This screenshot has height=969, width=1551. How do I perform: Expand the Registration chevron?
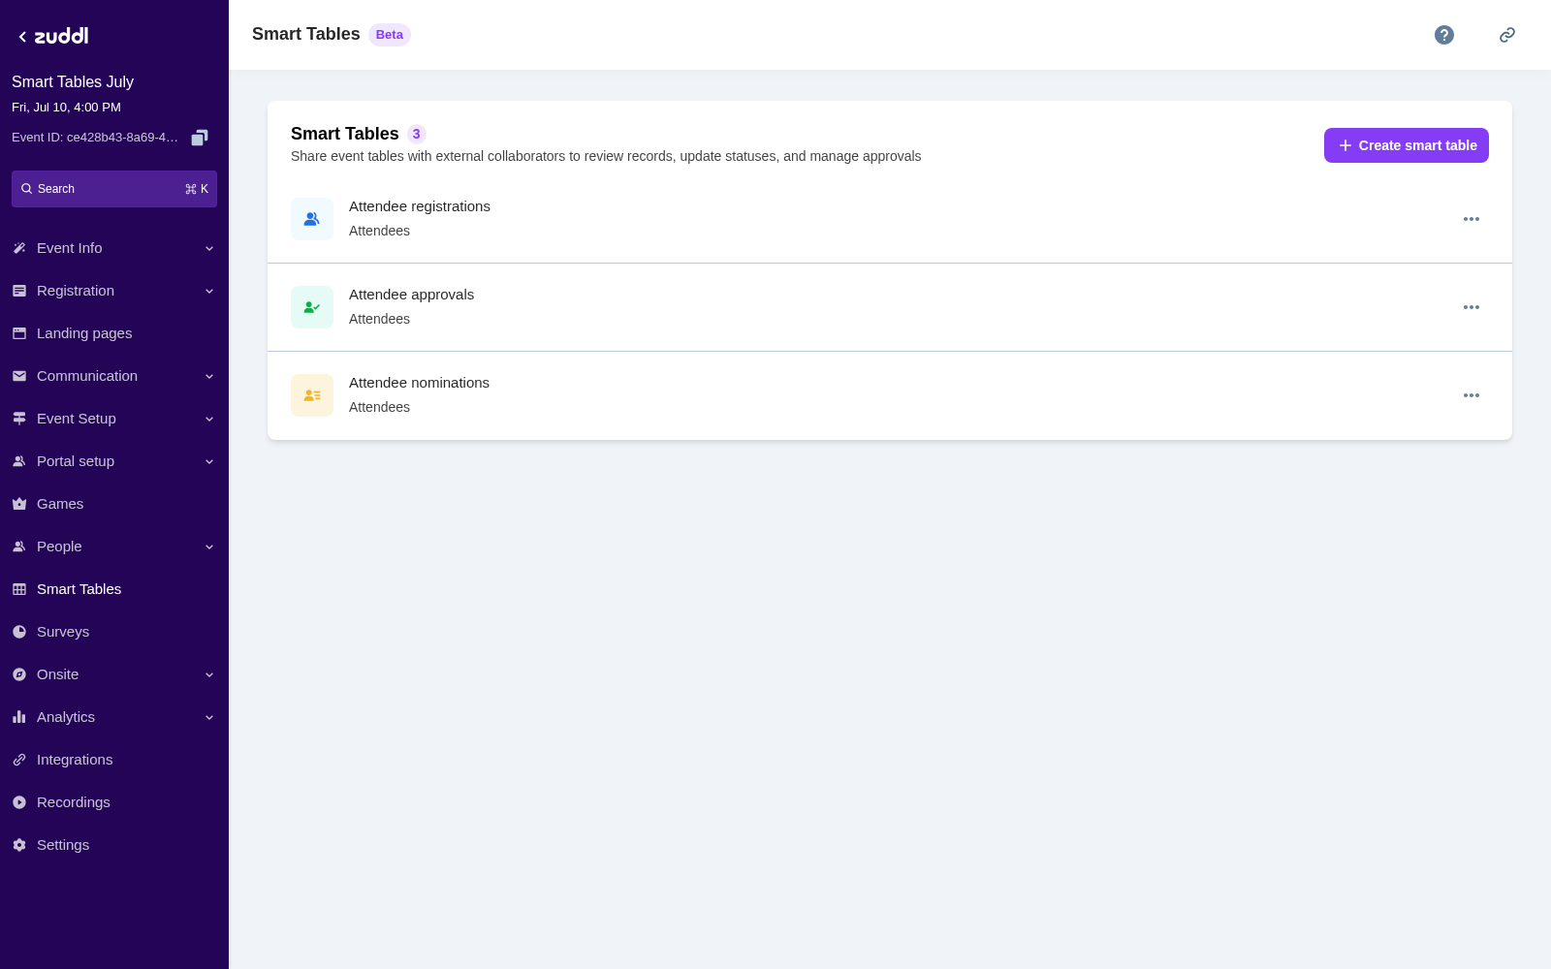pos(209,291)
